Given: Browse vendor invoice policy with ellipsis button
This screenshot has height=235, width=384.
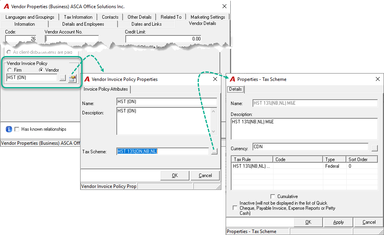Looking at the screenshot, I should point(63,78).
